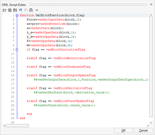Undo the last edit
The width and height of the screenshot is (155, 135).
pyautogui.click(x=20, y=10)
